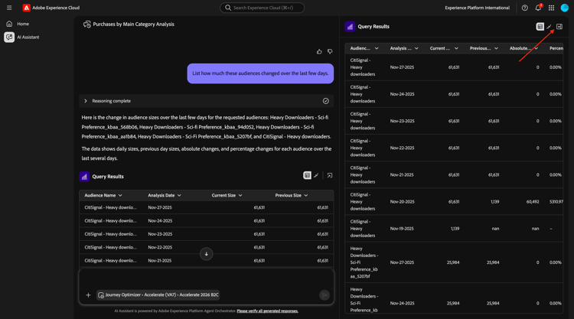The height and width of the screenshot is (319, 574).
Task: Select Nov-22-2025 row in chat table
Action: (x=207, y=247)
